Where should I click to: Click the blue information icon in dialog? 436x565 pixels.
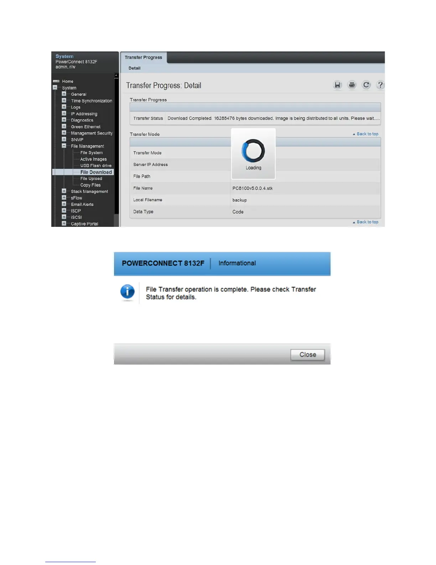pos(128,292)
